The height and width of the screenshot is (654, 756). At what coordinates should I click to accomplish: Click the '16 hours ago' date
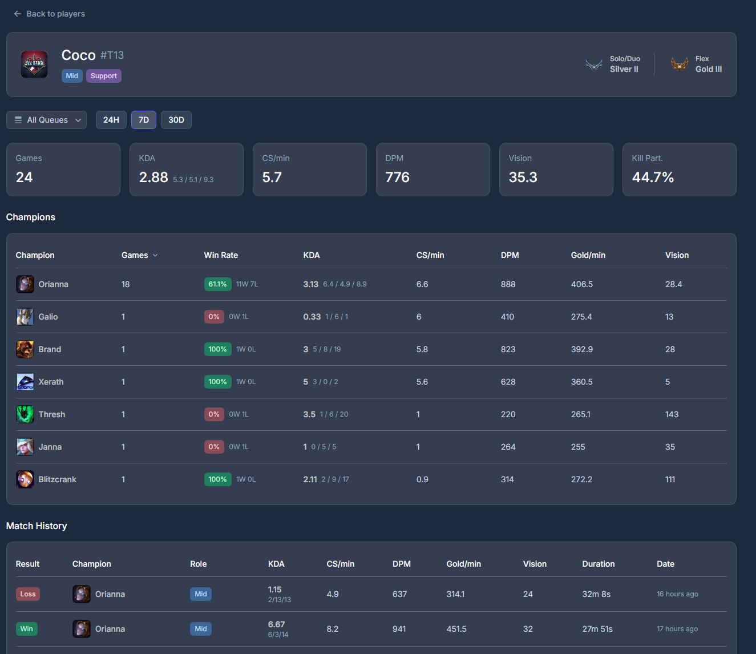678,594
